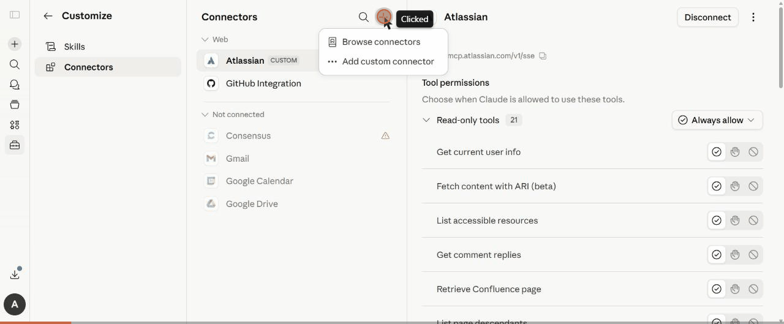The width and height of the screenshot is (784, 324).
Task: Block Get comment replies tool
Action: coord(753,255)
